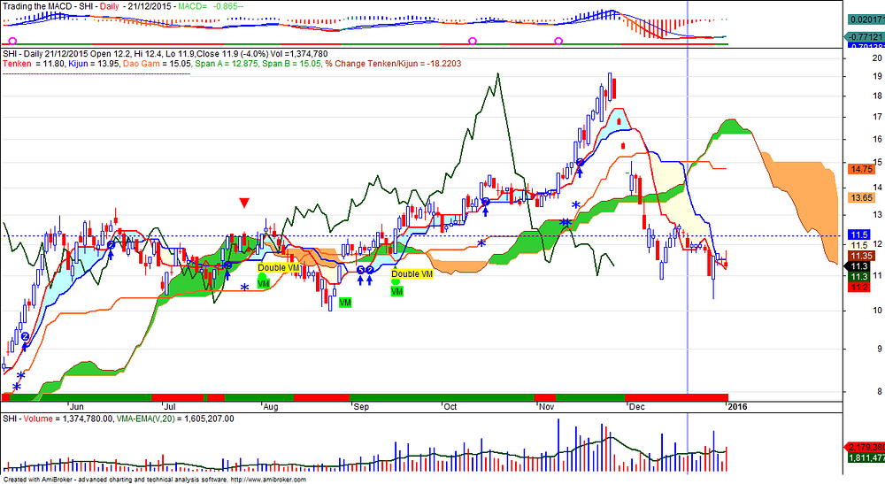Click the Oct label on the time axis
Image resolution: width=885 pixels, height=484 pixels.
[x=450, y=407]
